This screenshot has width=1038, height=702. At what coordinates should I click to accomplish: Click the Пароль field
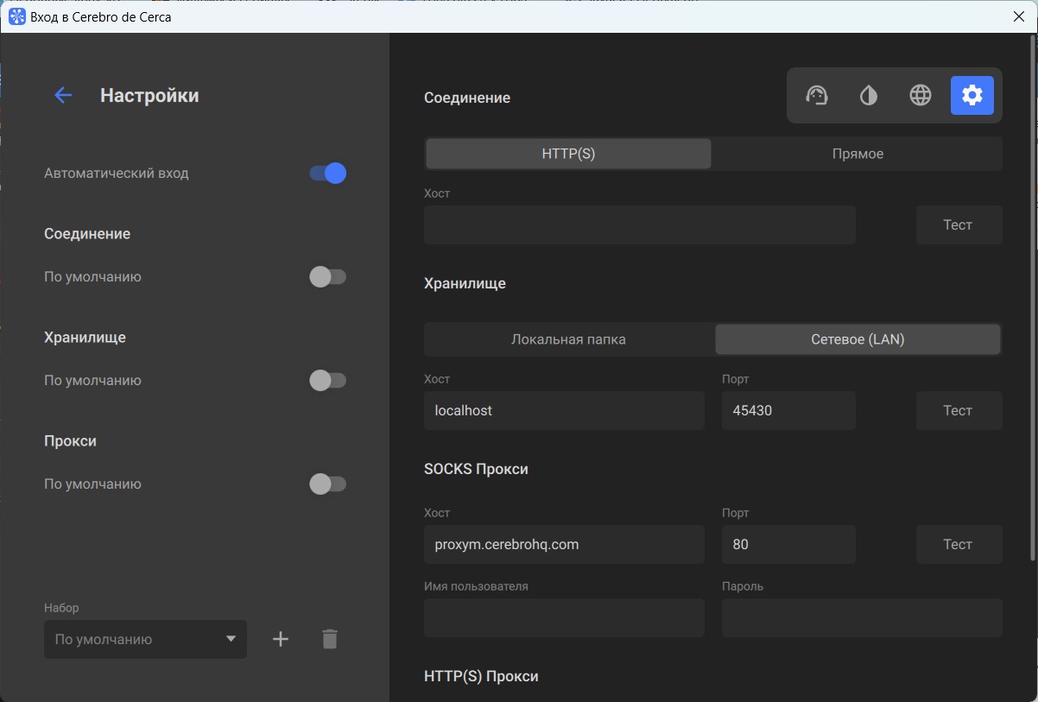862,617
